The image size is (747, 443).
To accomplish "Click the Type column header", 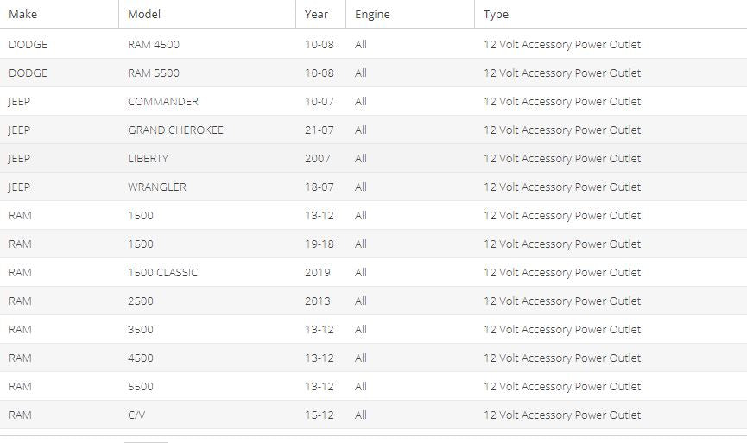I will [611, 15].
